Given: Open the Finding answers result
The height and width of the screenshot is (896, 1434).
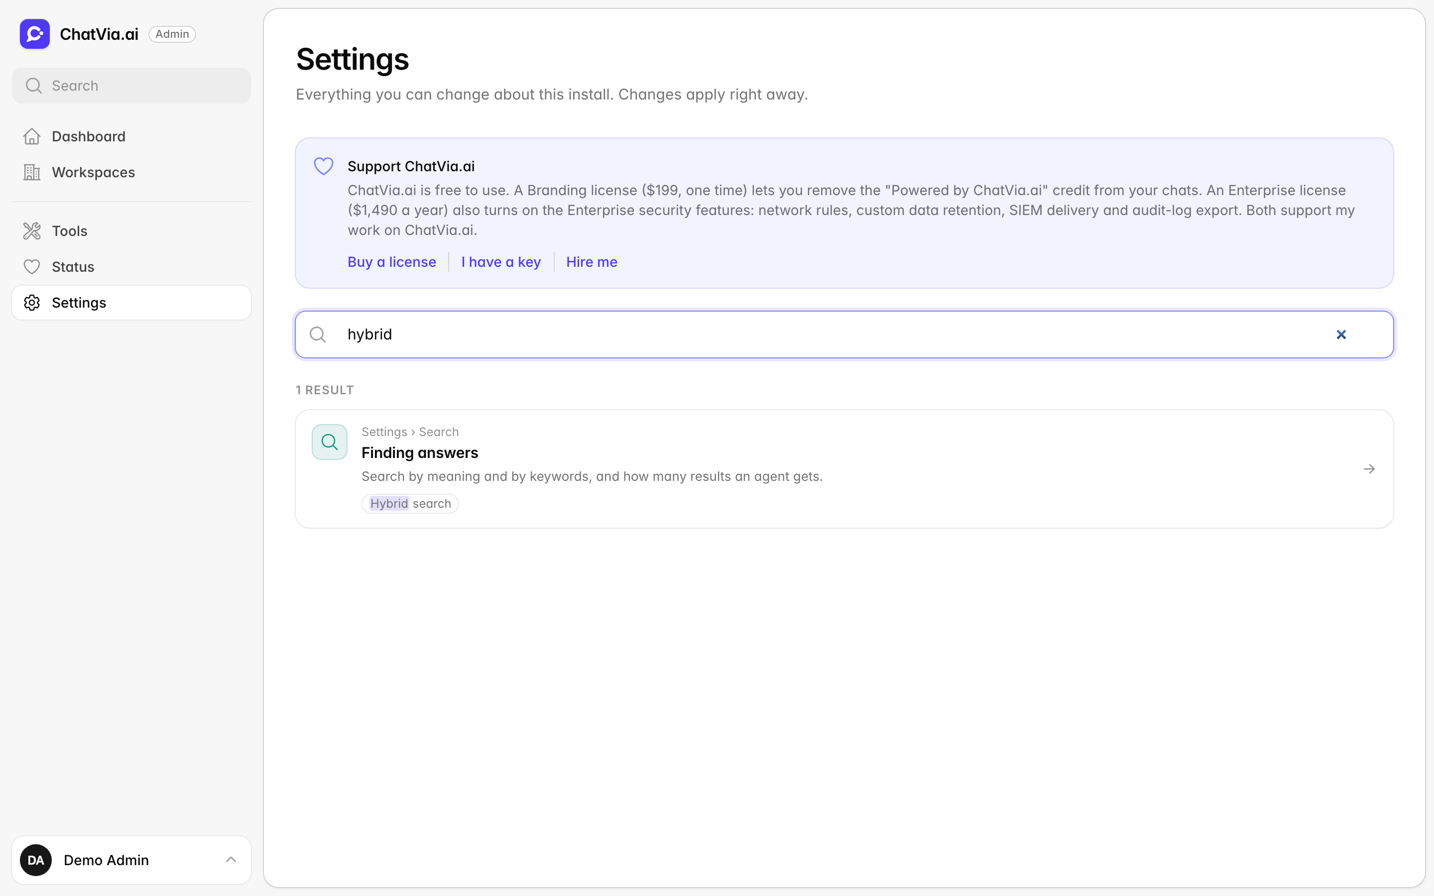Looking at the screenshot, I should click(x=844, y=469).
